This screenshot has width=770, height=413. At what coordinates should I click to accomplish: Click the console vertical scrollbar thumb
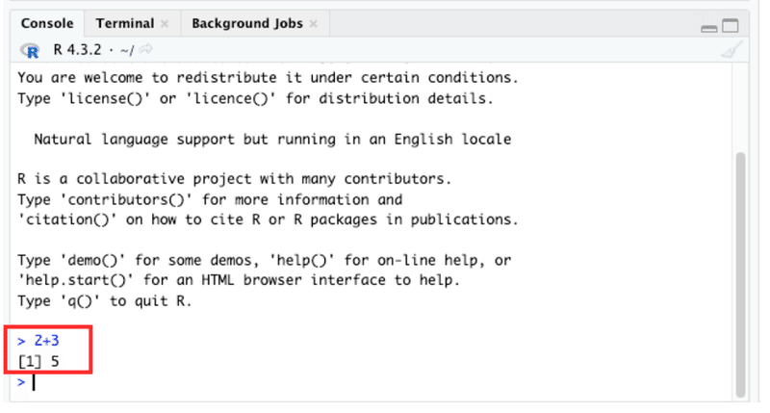pyautogui.click(x=740, y=275)
